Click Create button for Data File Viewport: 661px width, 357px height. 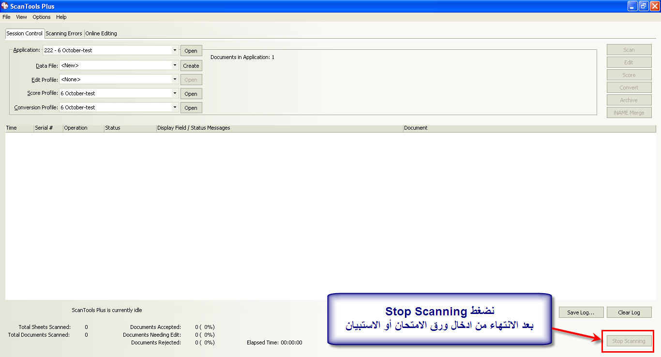click(x=191, y=66)
